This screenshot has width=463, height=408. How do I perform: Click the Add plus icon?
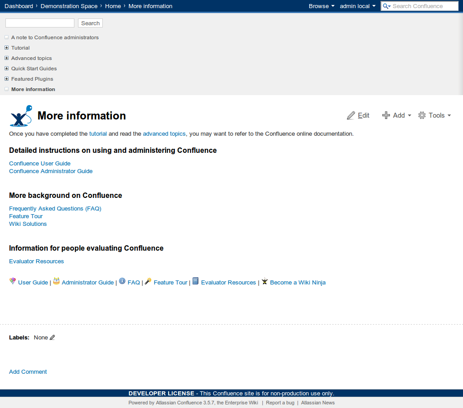coord(386,115)
